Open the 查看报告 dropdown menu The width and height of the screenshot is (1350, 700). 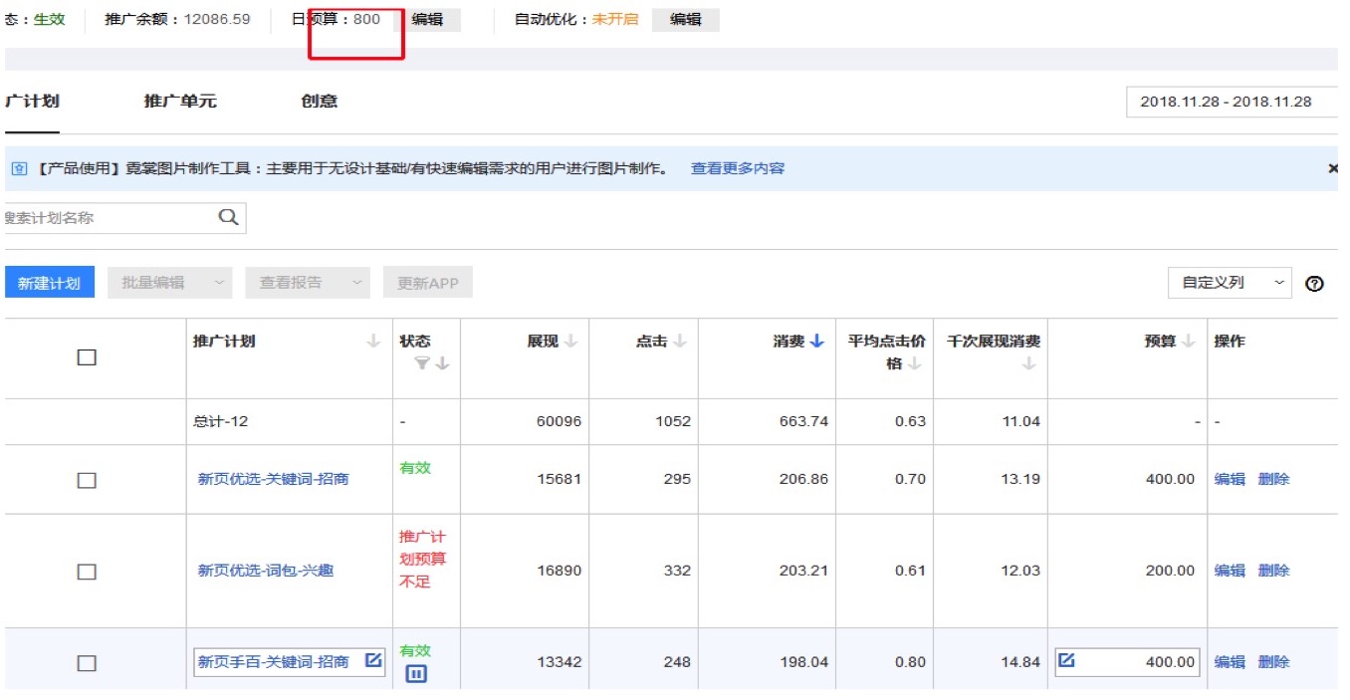tap(308, 283)
